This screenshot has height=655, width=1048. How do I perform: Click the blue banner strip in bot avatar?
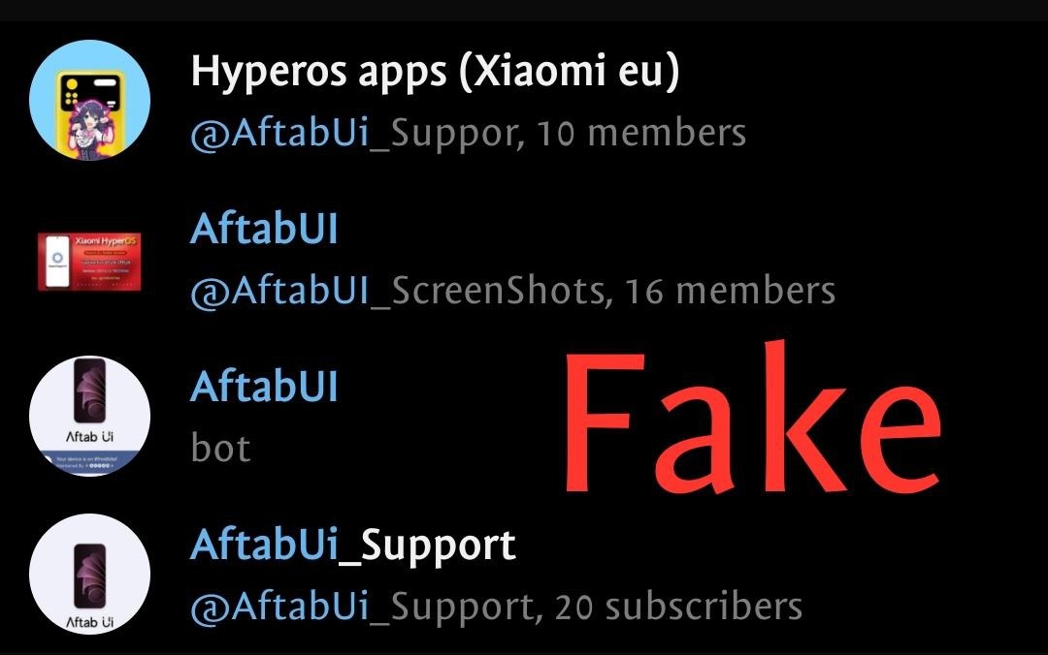(89, 462)
